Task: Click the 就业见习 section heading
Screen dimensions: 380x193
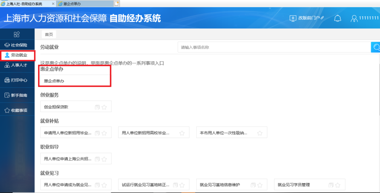Action: 50,173
